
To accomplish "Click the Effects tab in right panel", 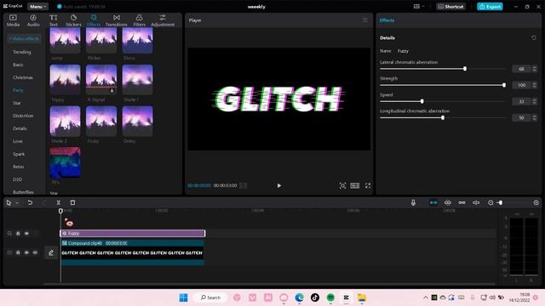I will click(387, 20).
